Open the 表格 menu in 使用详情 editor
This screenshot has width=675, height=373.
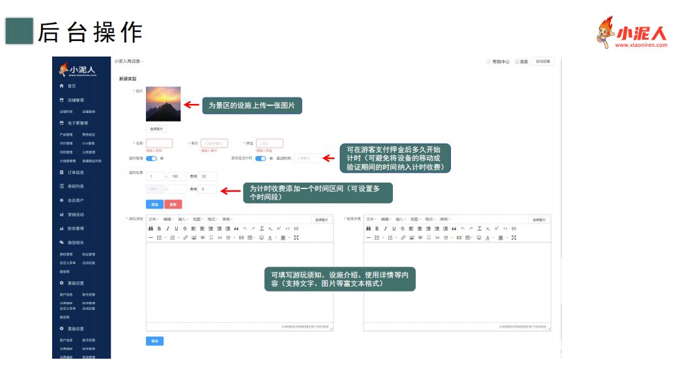(445, 220)
